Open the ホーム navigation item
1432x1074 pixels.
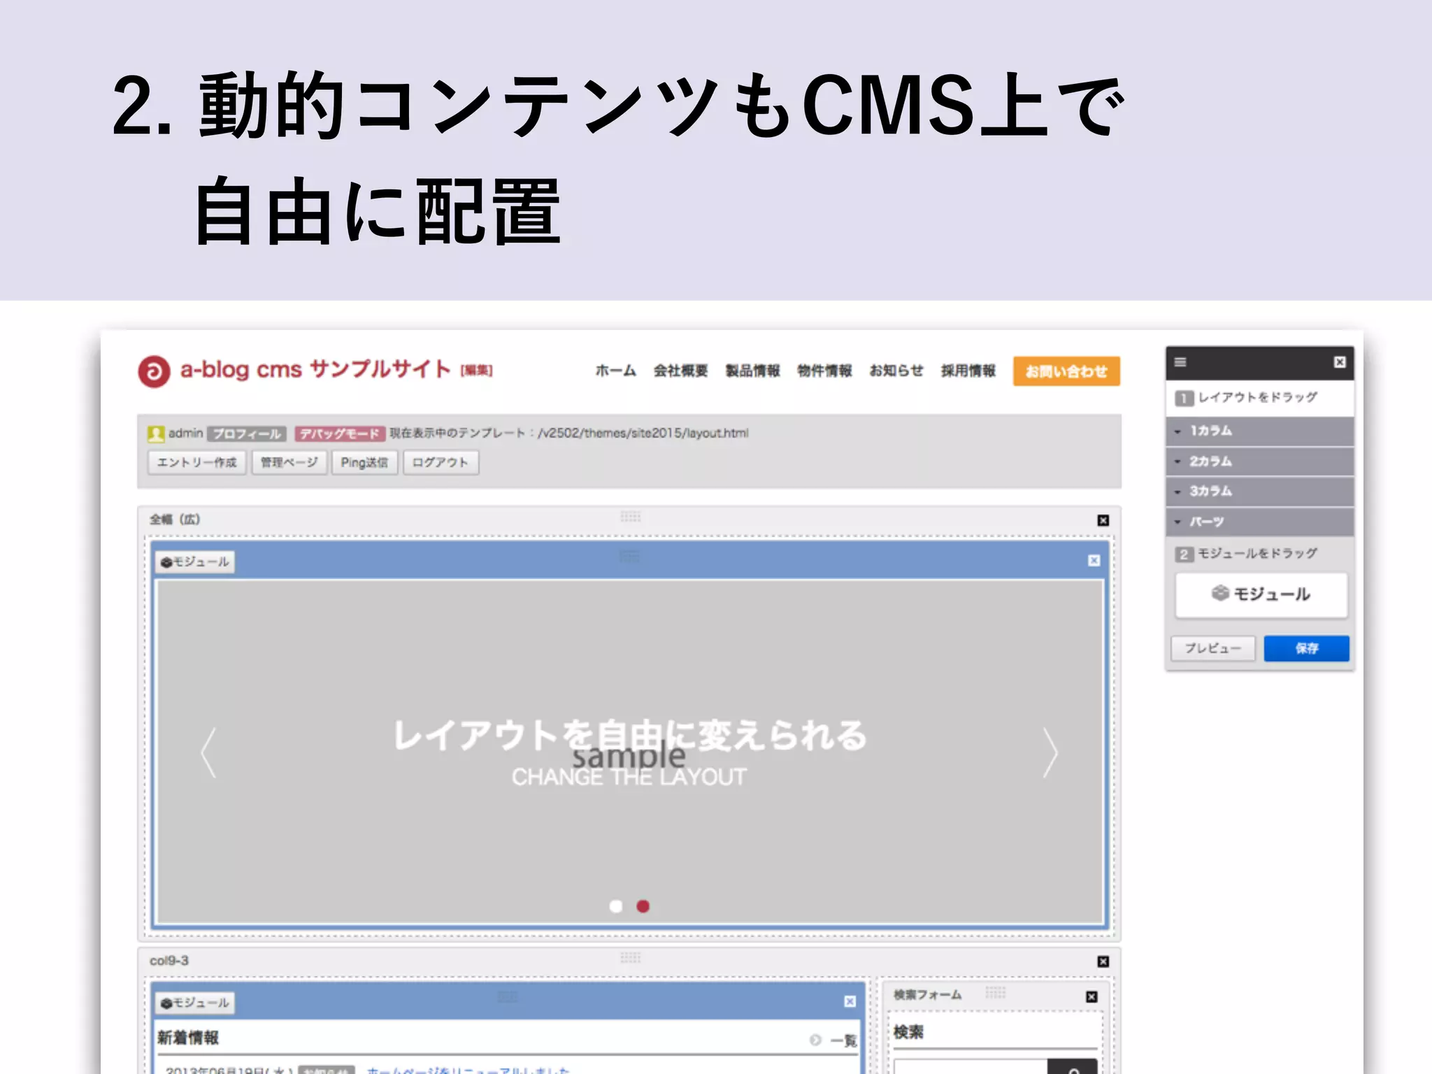coord(615,371)
